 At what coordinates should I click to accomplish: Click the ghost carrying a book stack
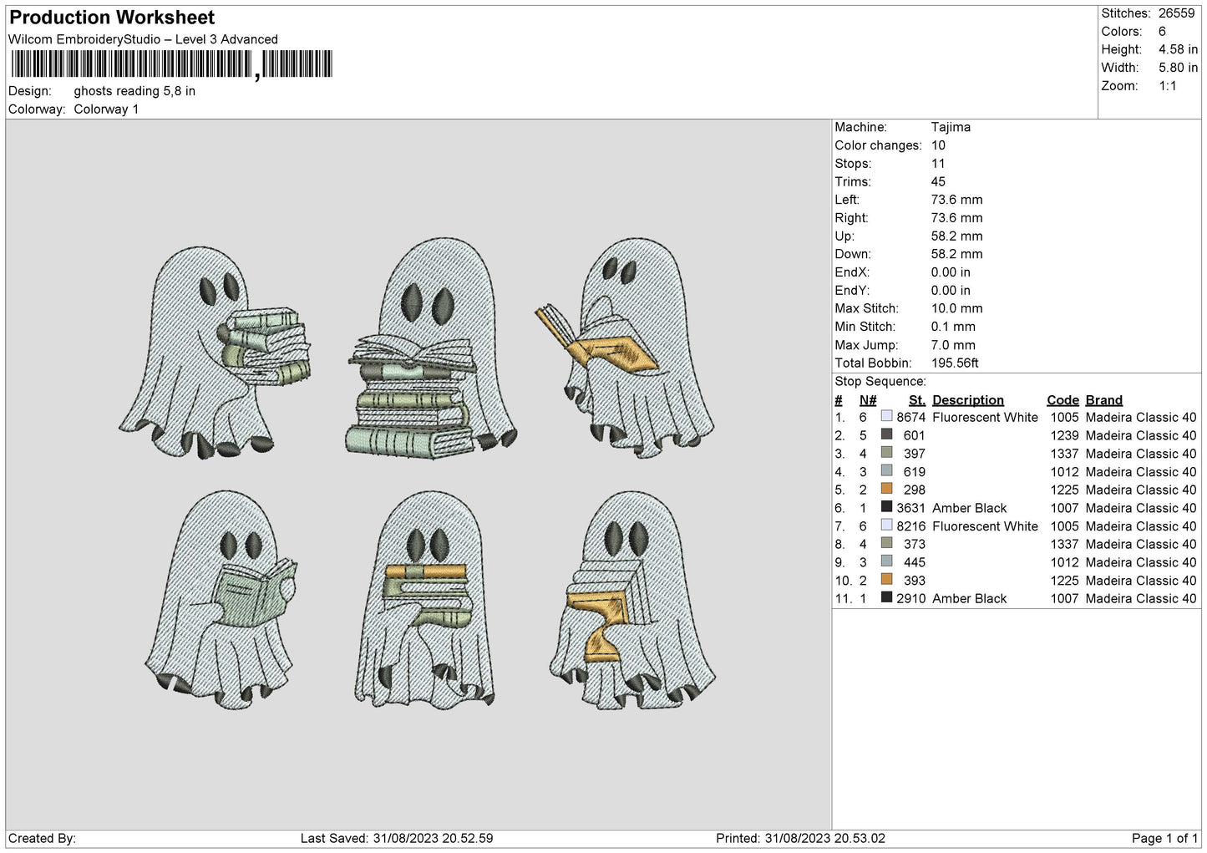tap(214, 353)
